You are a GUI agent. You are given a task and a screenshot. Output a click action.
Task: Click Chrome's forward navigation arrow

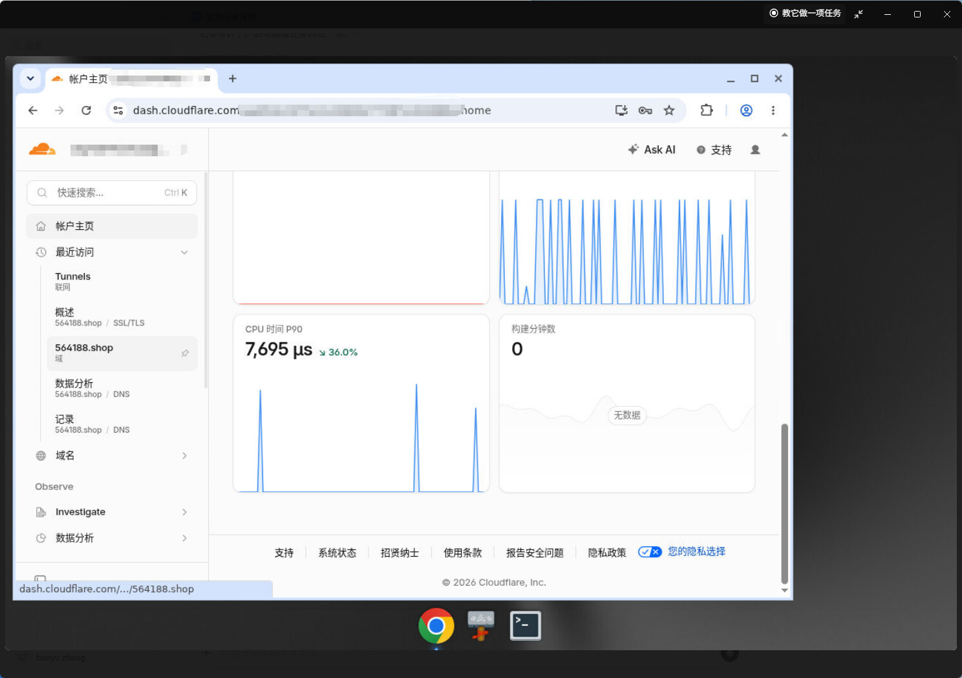tap(59, 110)
